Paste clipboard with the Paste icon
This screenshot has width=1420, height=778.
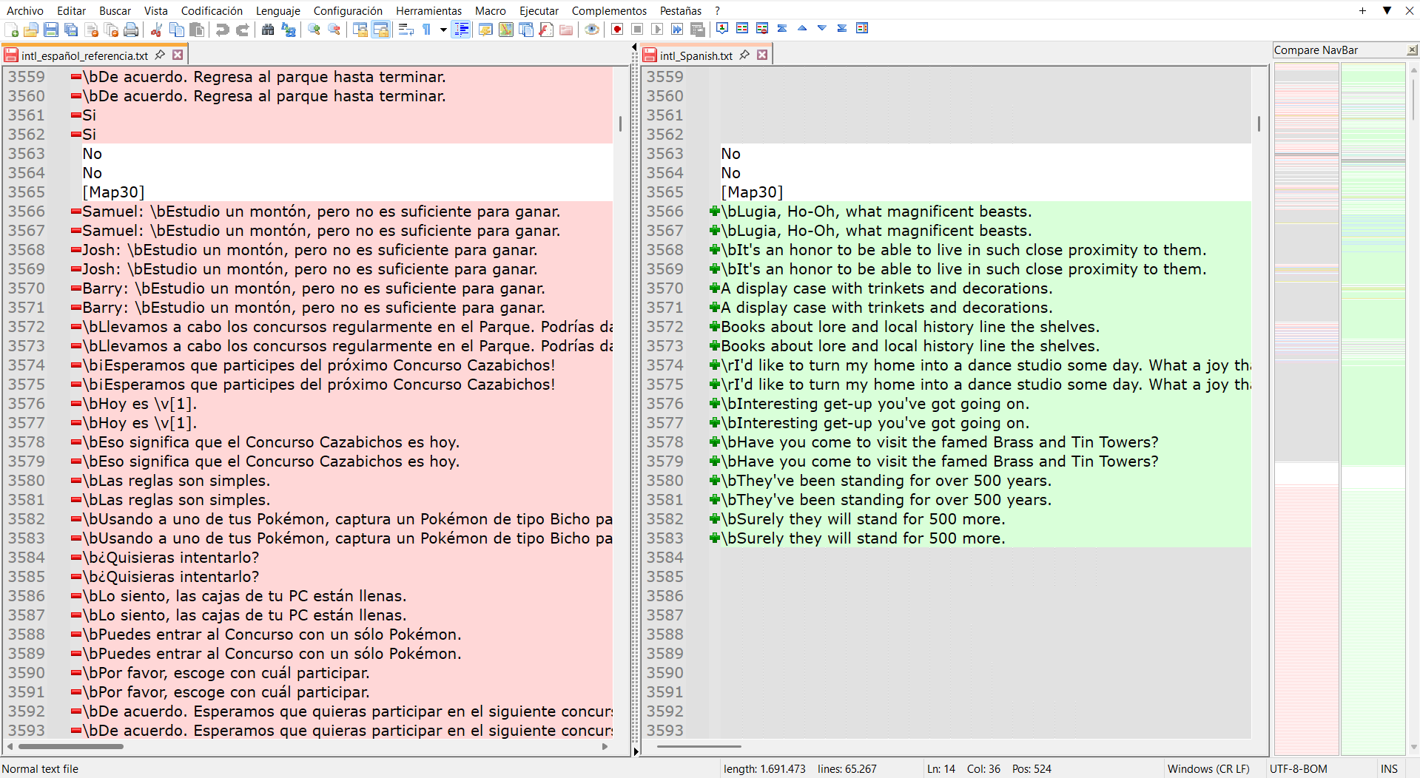click(x=197, y=30)
